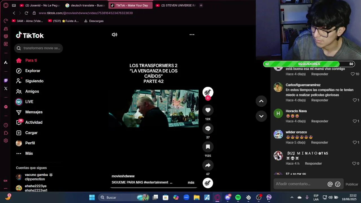Open Horacio Nava's profile avatar

[x=278, y=113]
